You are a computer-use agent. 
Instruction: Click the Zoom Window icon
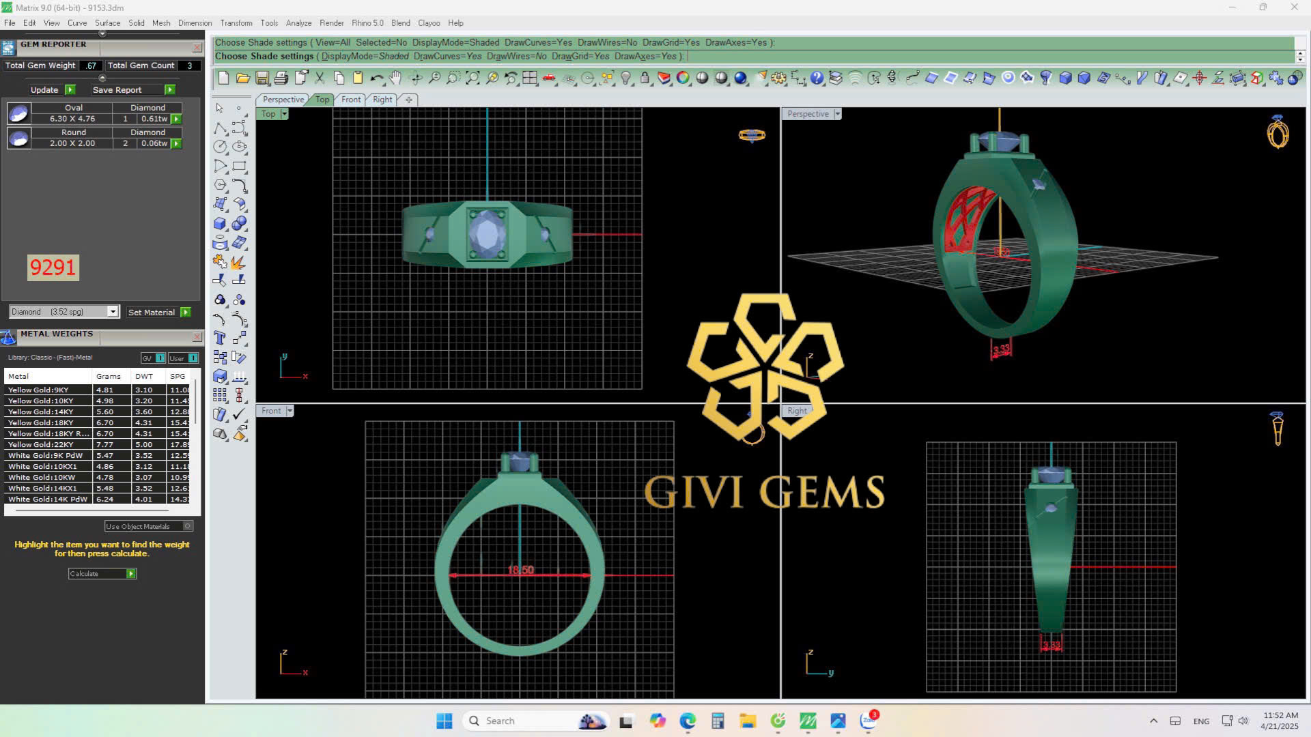pyautogui.click(x=453, y=78)
